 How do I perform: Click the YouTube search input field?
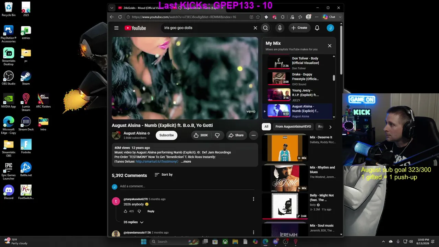click(x=207, y=28)
